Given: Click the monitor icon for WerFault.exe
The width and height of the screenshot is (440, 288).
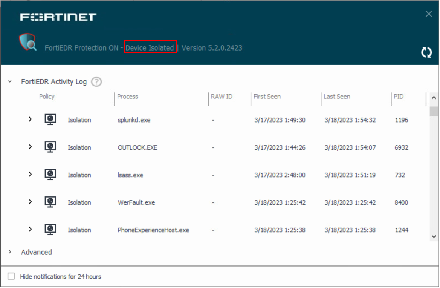Looking at the screenshot, I should pos(50,202).
